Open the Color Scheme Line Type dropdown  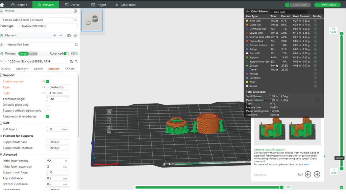tap(289, 12)
